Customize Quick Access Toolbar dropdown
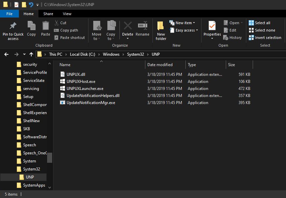Image resolution: width=286 pixels, height=198 pixels. 37,5
